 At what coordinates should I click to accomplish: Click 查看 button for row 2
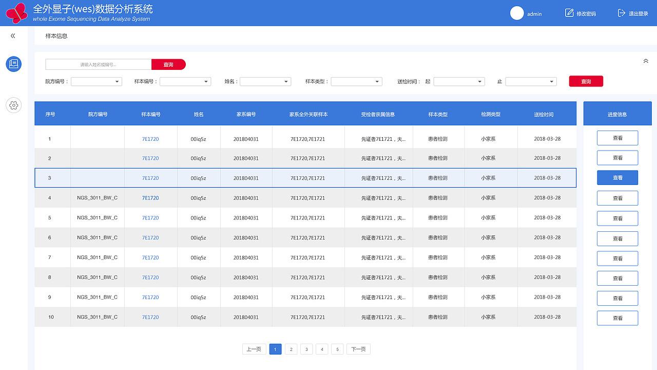617,158
